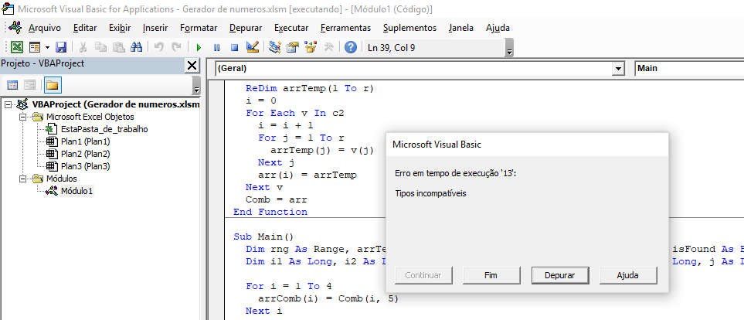
Task: Click the VBA application icon in menu bar
Action: tap(15, 28)
